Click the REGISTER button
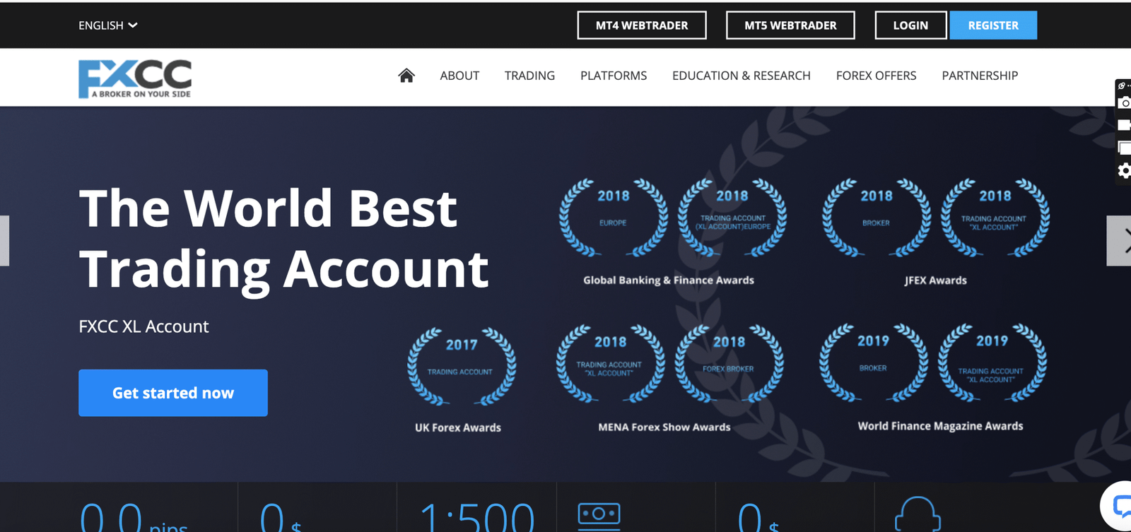This screenshot has width=1131, height=532. coord(992,25)
